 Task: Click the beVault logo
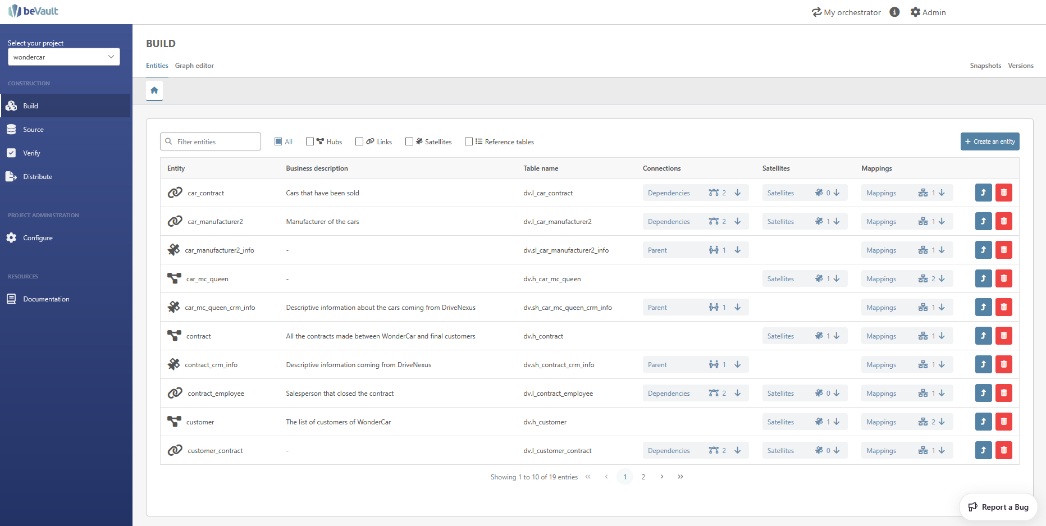(x=34, y=11)
